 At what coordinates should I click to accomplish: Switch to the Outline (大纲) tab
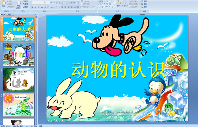pos(9,15)
